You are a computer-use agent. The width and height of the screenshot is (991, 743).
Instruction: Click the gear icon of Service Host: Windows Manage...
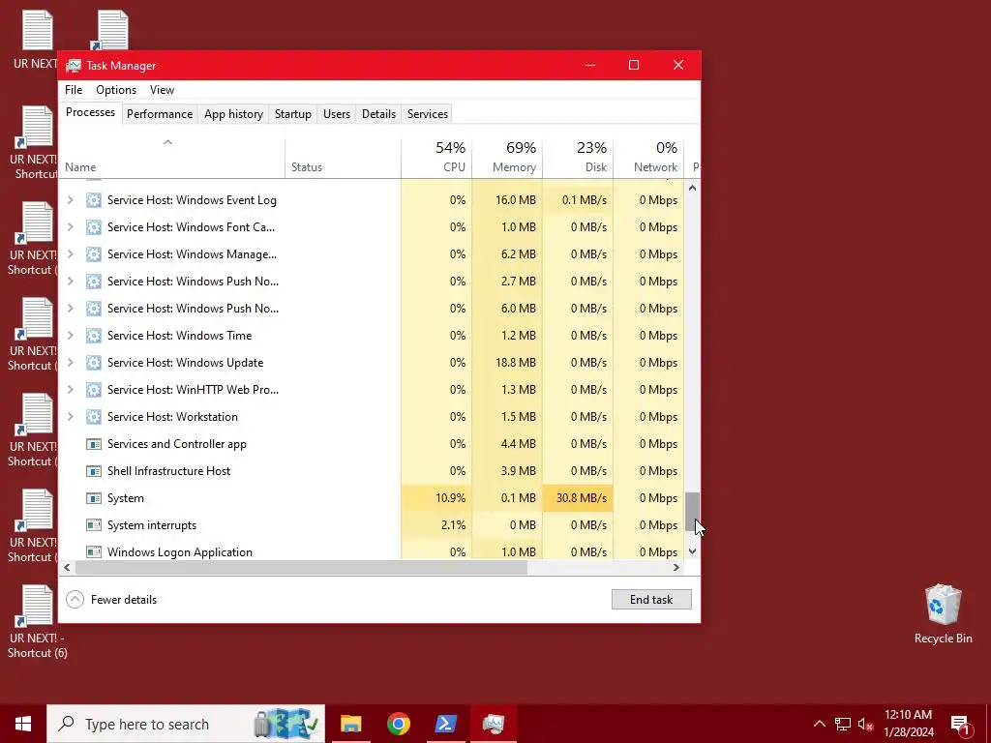94,254
